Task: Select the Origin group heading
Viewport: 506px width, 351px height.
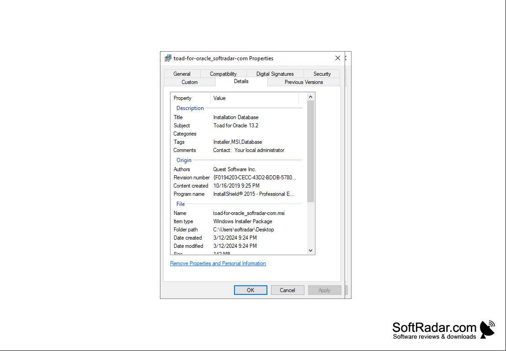Action: [x=184, y=160]
